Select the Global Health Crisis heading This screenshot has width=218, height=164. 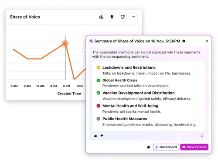click(x=120, y=80)
